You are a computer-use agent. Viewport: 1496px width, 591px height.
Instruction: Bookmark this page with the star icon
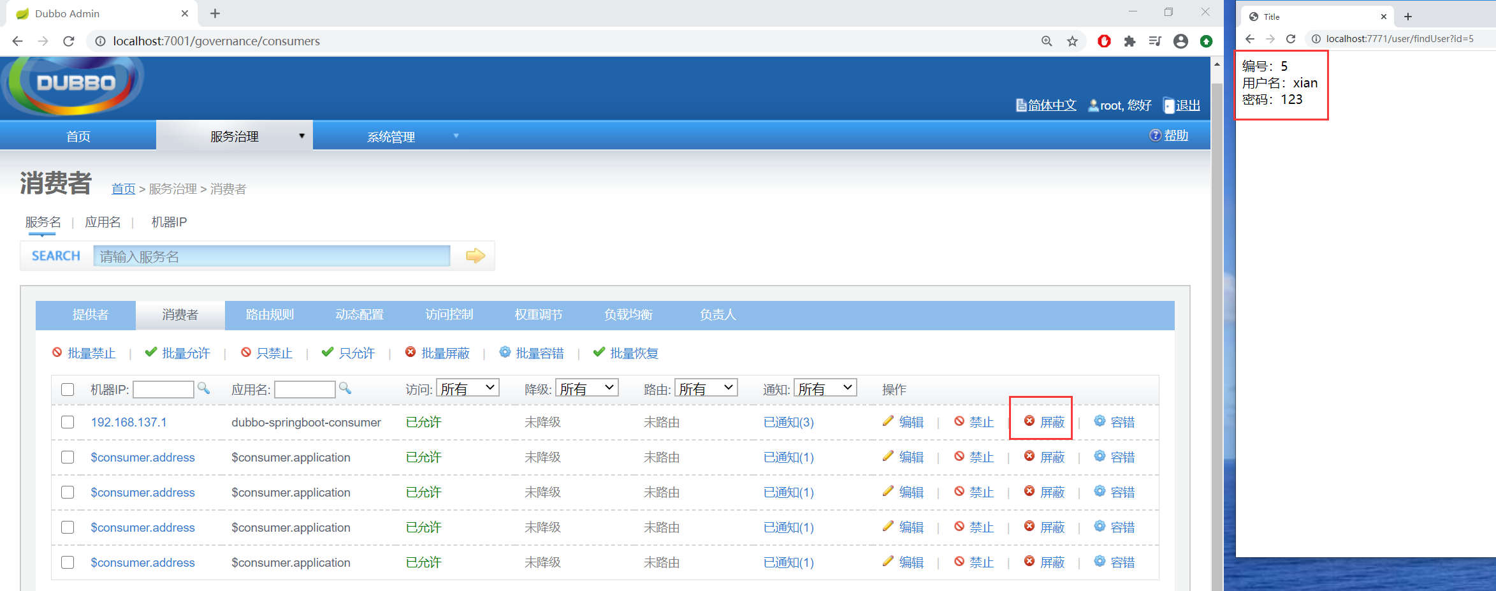(1072, 41)
